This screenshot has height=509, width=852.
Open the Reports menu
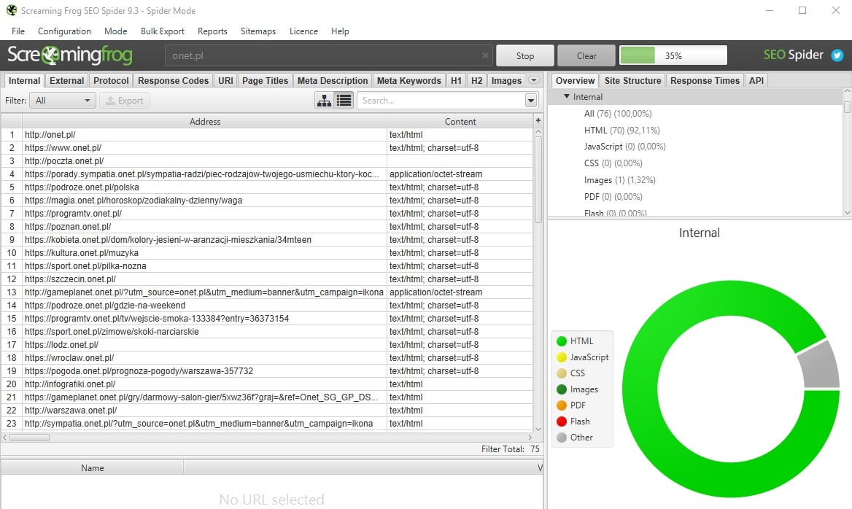point(212,31)
